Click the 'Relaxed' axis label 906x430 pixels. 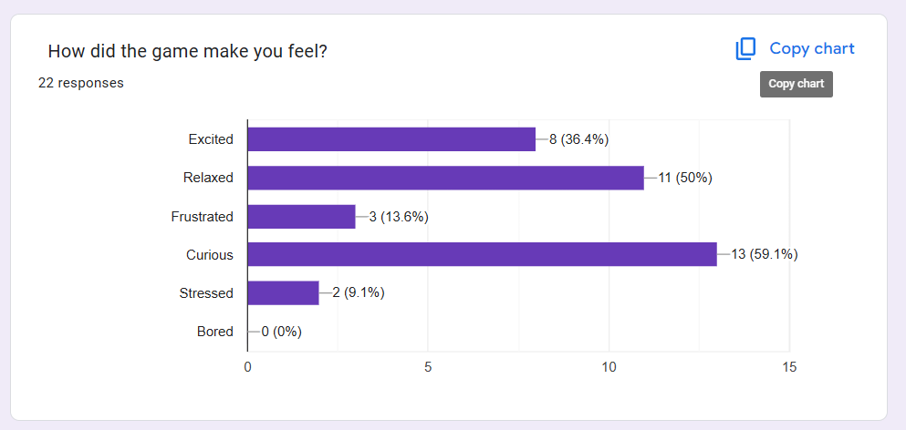click(x=208, y=178)
